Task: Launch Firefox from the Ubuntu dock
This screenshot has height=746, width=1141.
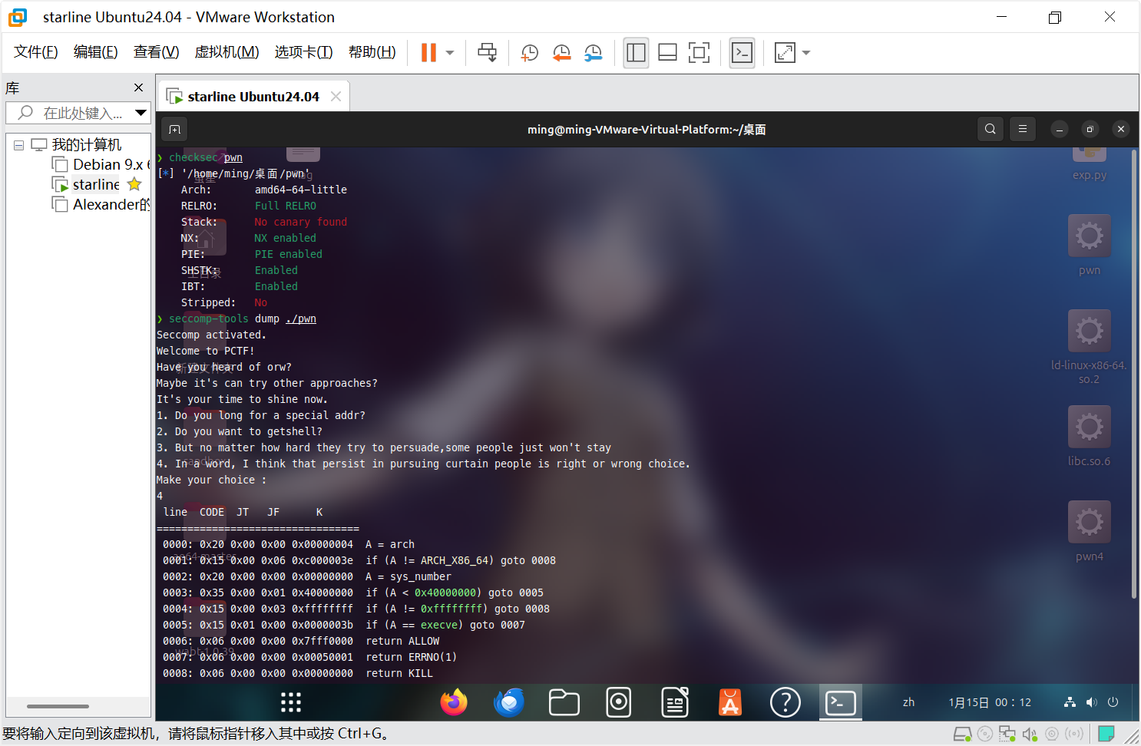Action: (453, 701)
